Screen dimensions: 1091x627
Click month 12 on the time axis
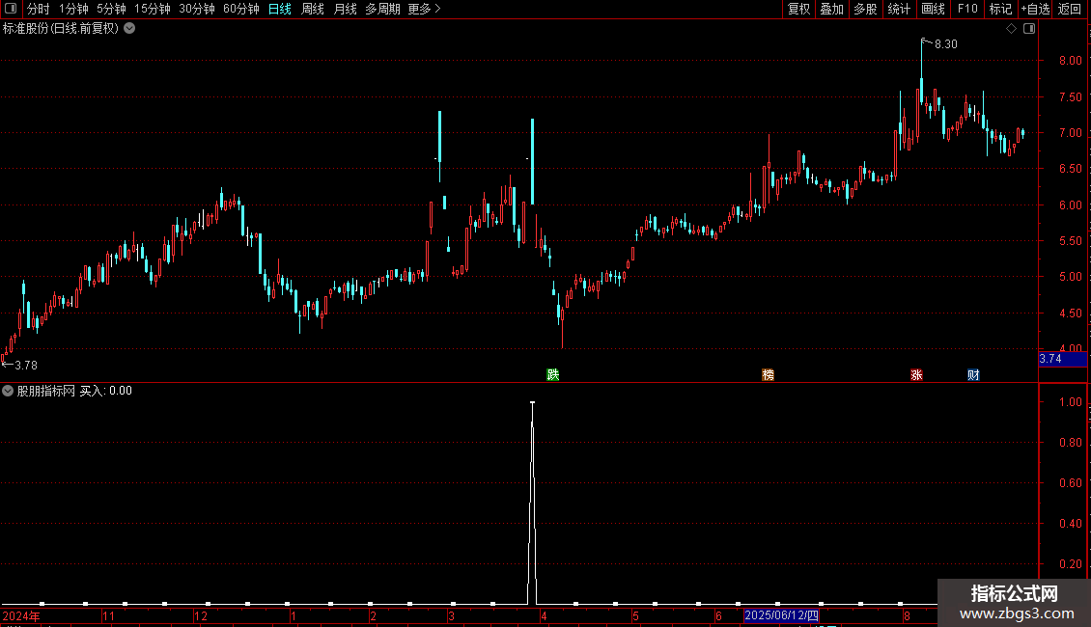coord(201,615)
